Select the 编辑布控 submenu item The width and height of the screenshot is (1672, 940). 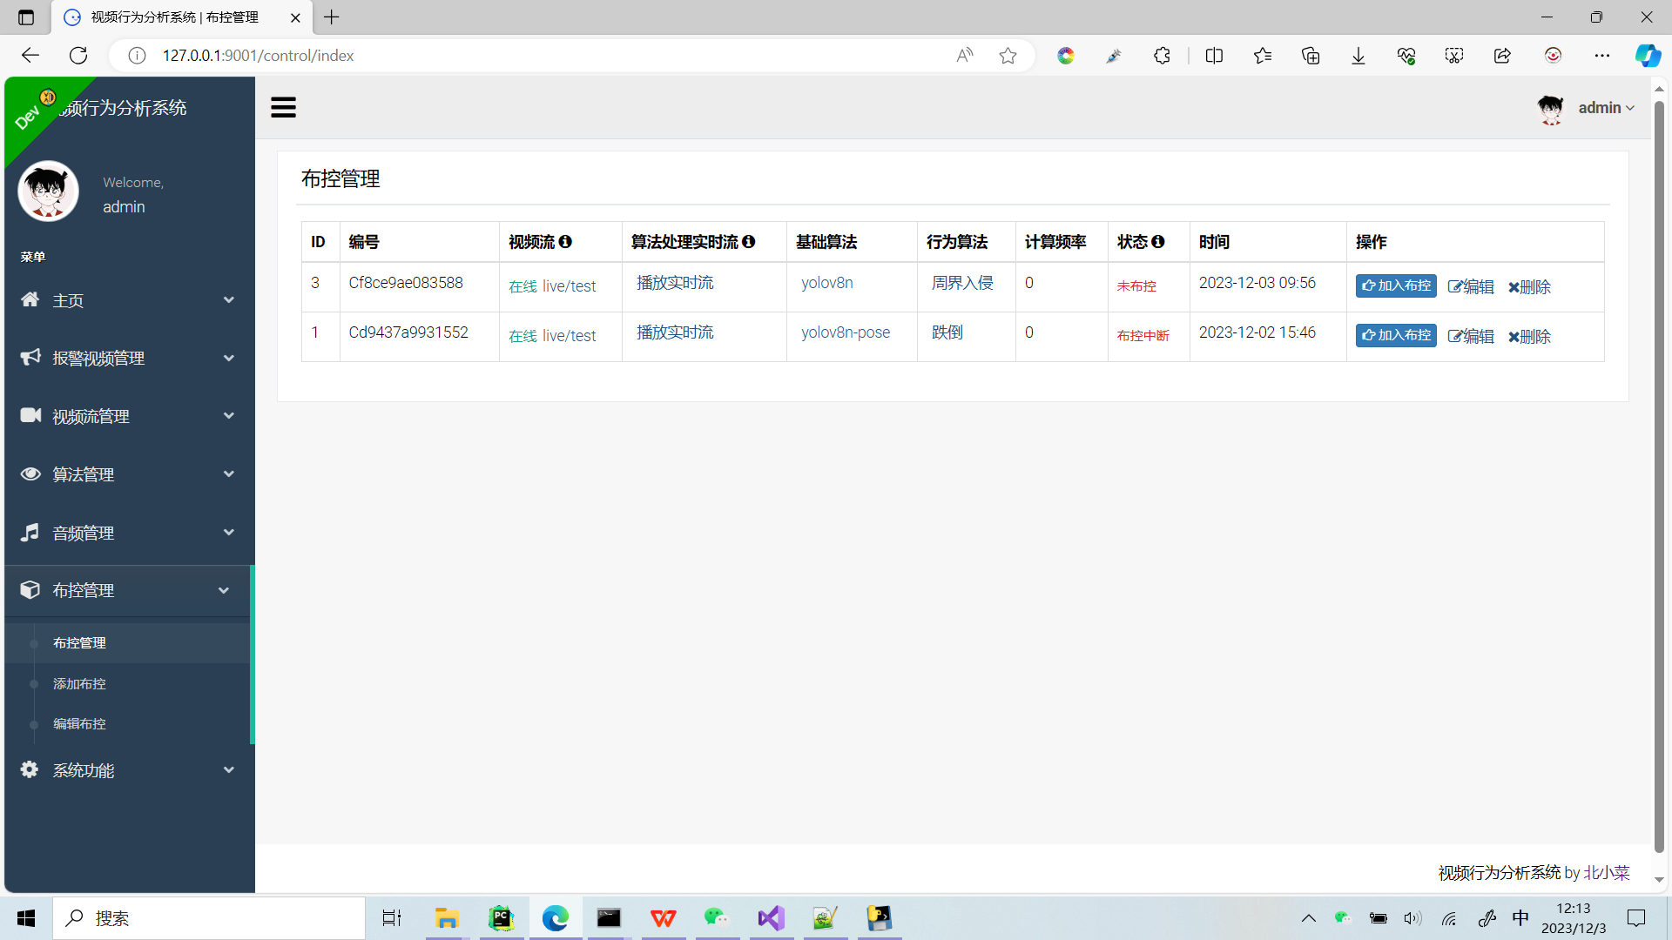pyautogui.click(x=79, y=724)
